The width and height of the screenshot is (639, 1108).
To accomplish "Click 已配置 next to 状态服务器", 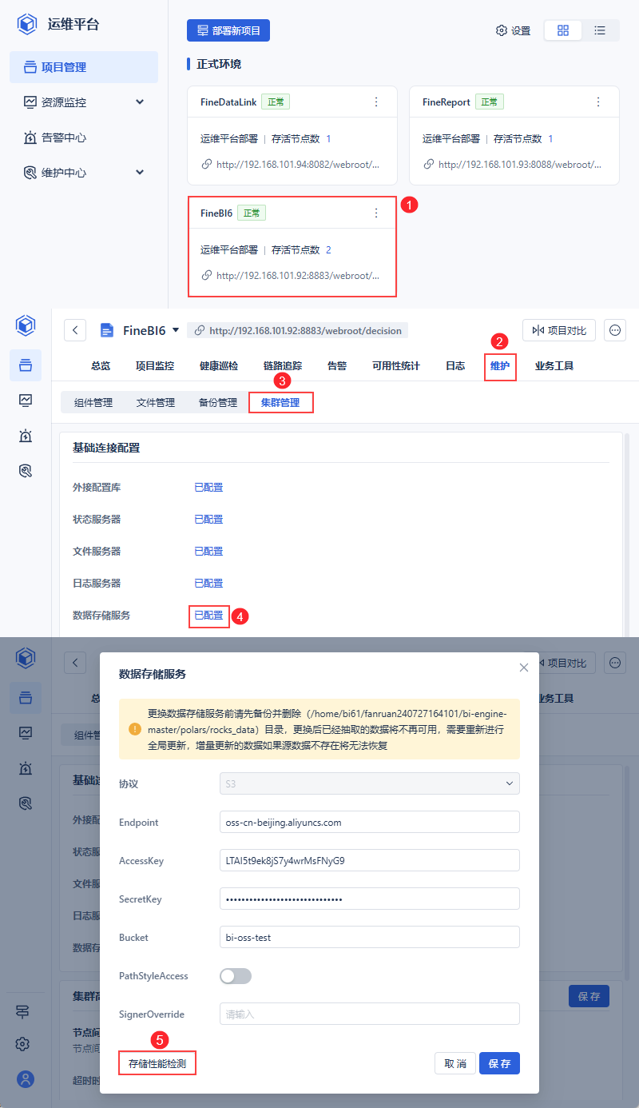I will point(208,520).
